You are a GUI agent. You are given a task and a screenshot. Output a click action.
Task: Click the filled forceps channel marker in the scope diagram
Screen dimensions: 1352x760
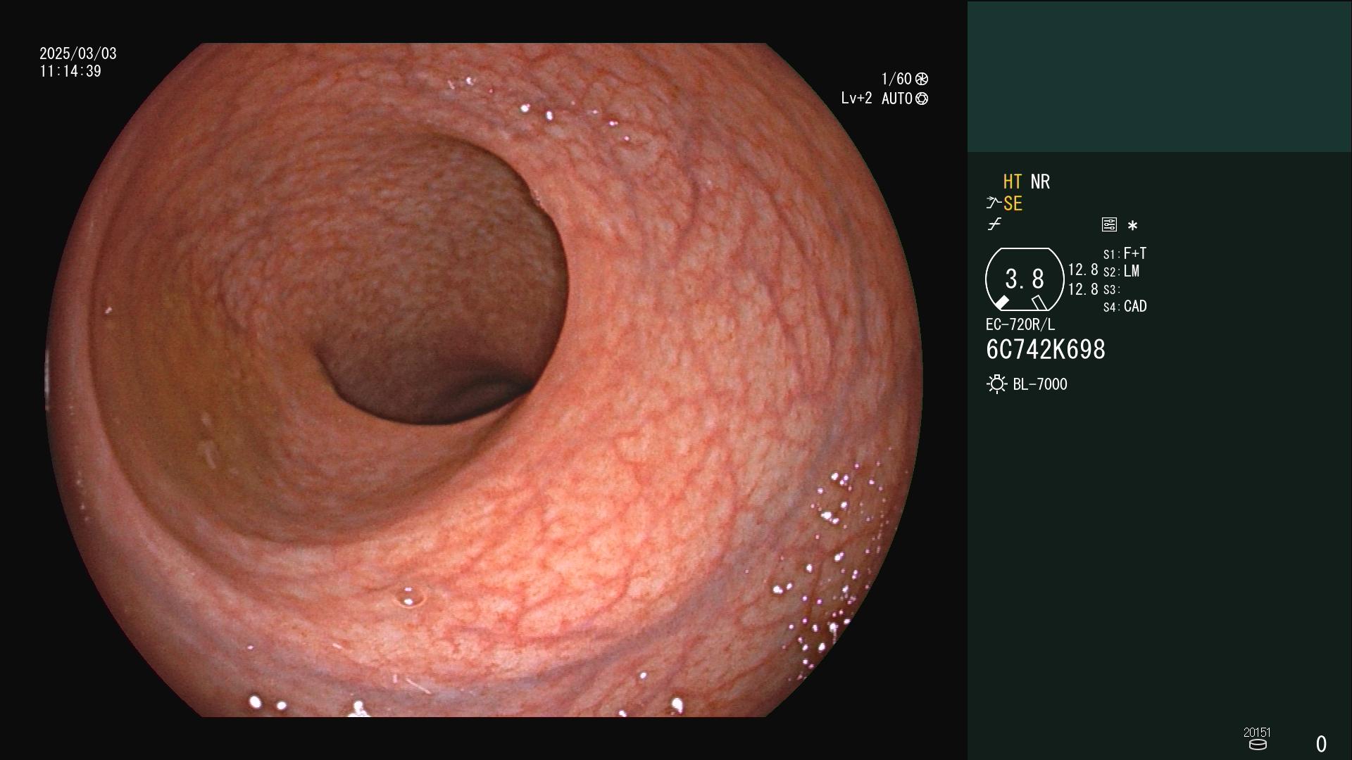coord(1001,303)
